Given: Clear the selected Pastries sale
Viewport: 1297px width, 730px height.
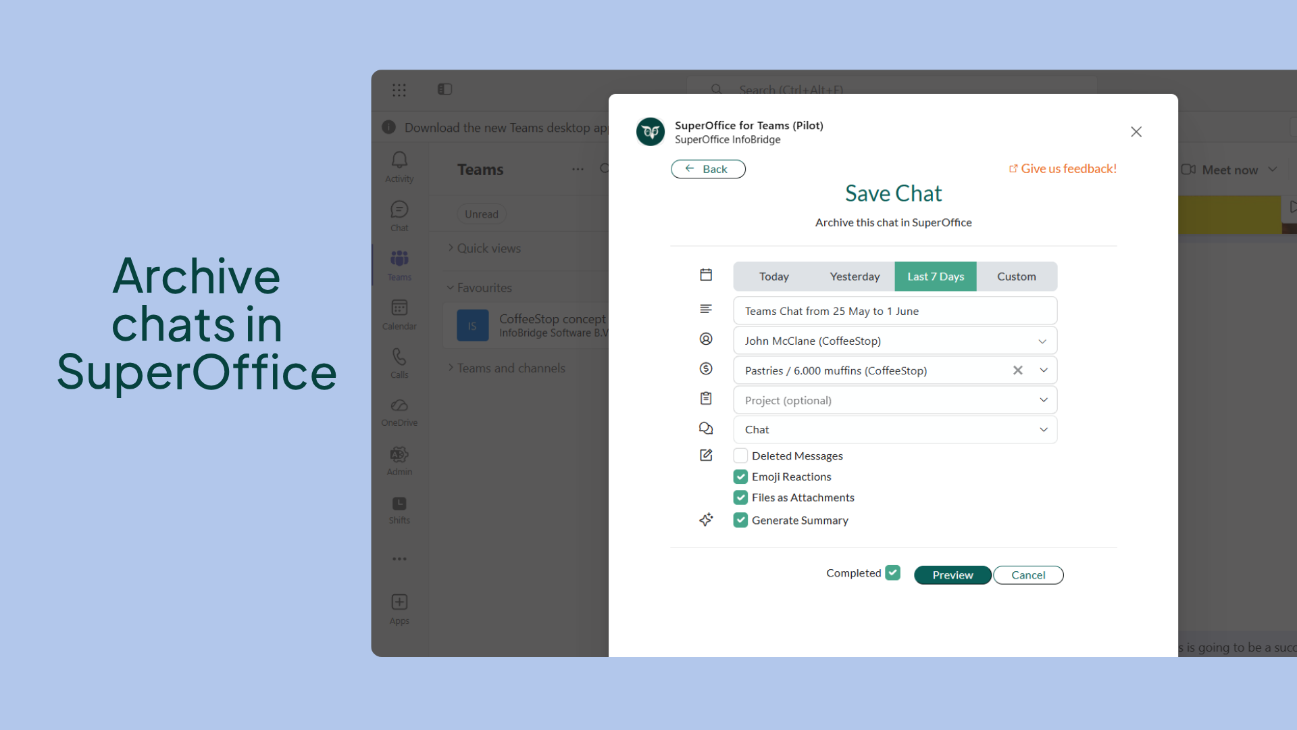Looking at the screenshot, I should 1018,370.
